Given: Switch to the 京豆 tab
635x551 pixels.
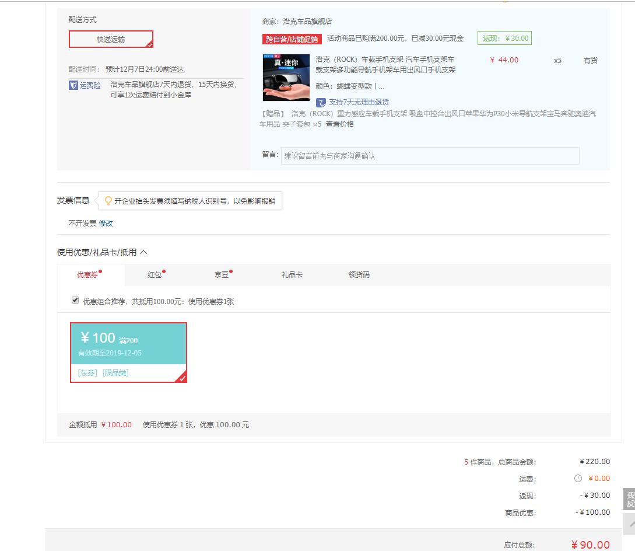Looking at the screenshot, I should [x=222, y=274].
